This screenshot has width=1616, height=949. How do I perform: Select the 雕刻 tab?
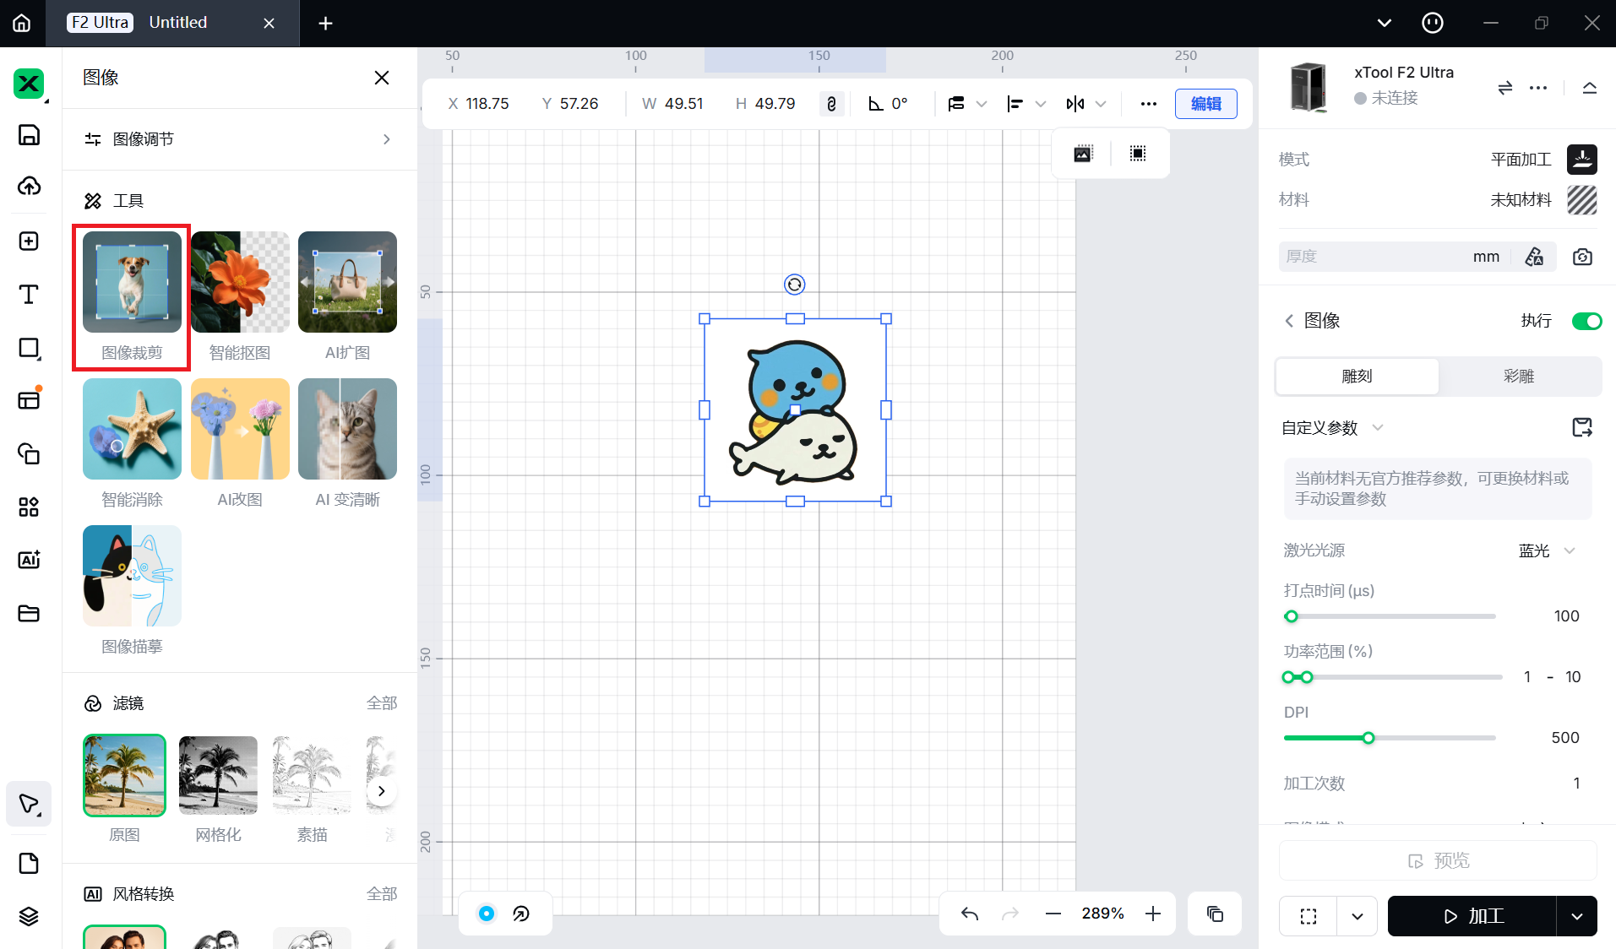pyautogui.click(x=1357, y=377)
